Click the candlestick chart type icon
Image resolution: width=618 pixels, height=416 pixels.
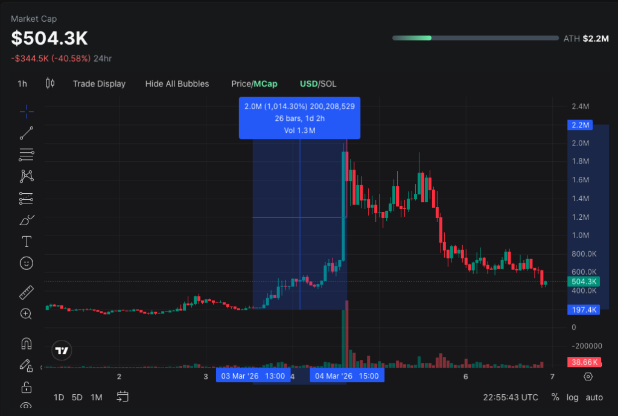coord(50,83)
